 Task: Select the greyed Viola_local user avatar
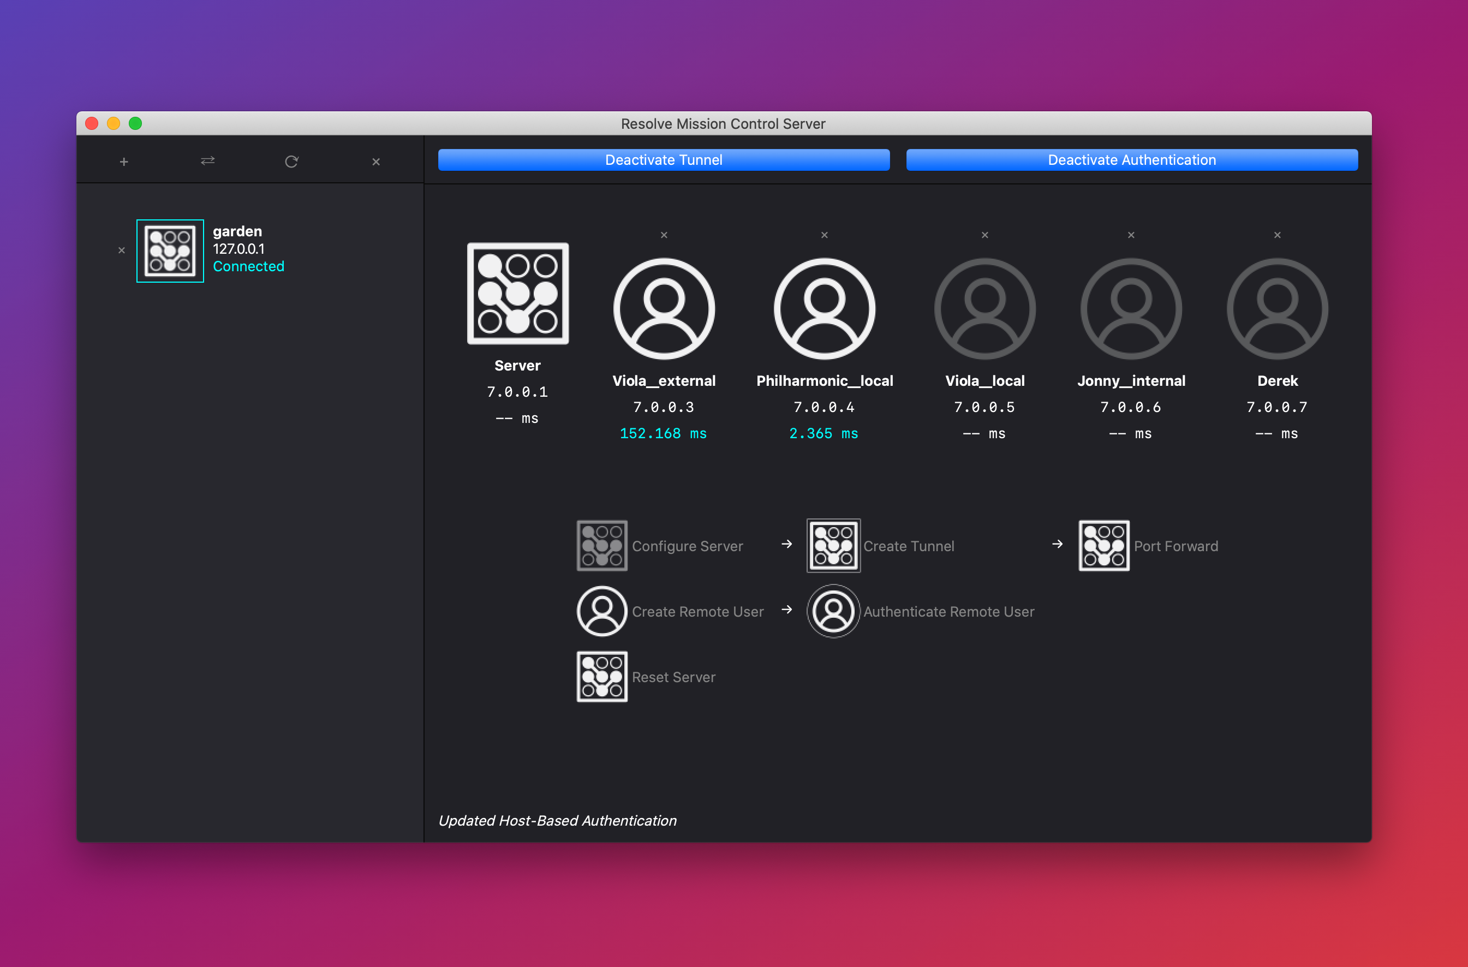point(984,308)
